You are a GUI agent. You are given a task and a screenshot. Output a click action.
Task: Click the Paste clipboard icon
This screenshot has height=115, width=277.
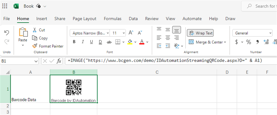coord(23,32)
